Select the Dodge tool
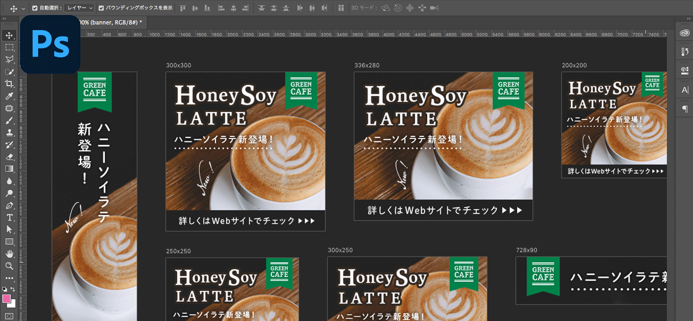693x321 pixels. coord(9,193)
